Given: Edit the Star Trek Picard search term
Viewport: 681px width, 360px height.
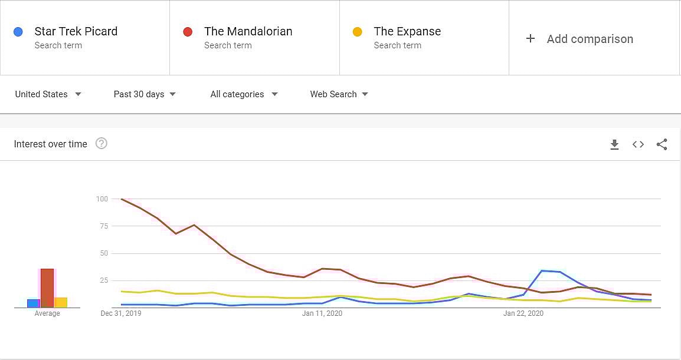Looking at the screenshot, I should [x=76, y=32].
